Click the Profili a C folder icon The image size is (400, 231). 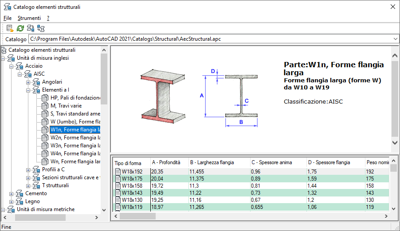[36, 169]
